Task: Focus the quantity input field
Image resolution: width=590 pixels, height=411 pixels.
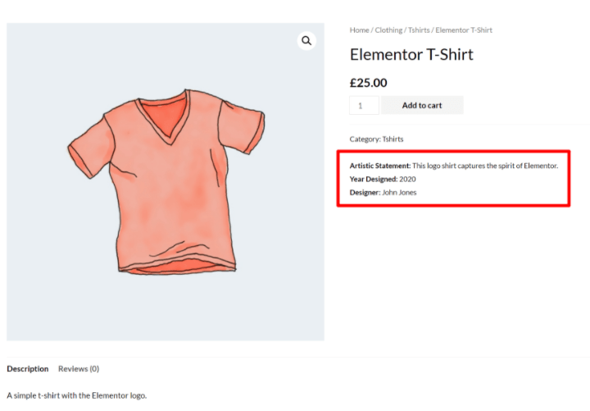Action: (364, 105)
